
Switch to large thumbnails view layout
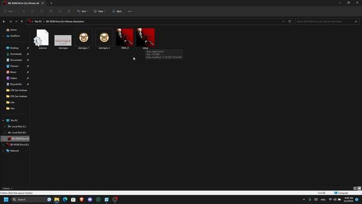359,188
